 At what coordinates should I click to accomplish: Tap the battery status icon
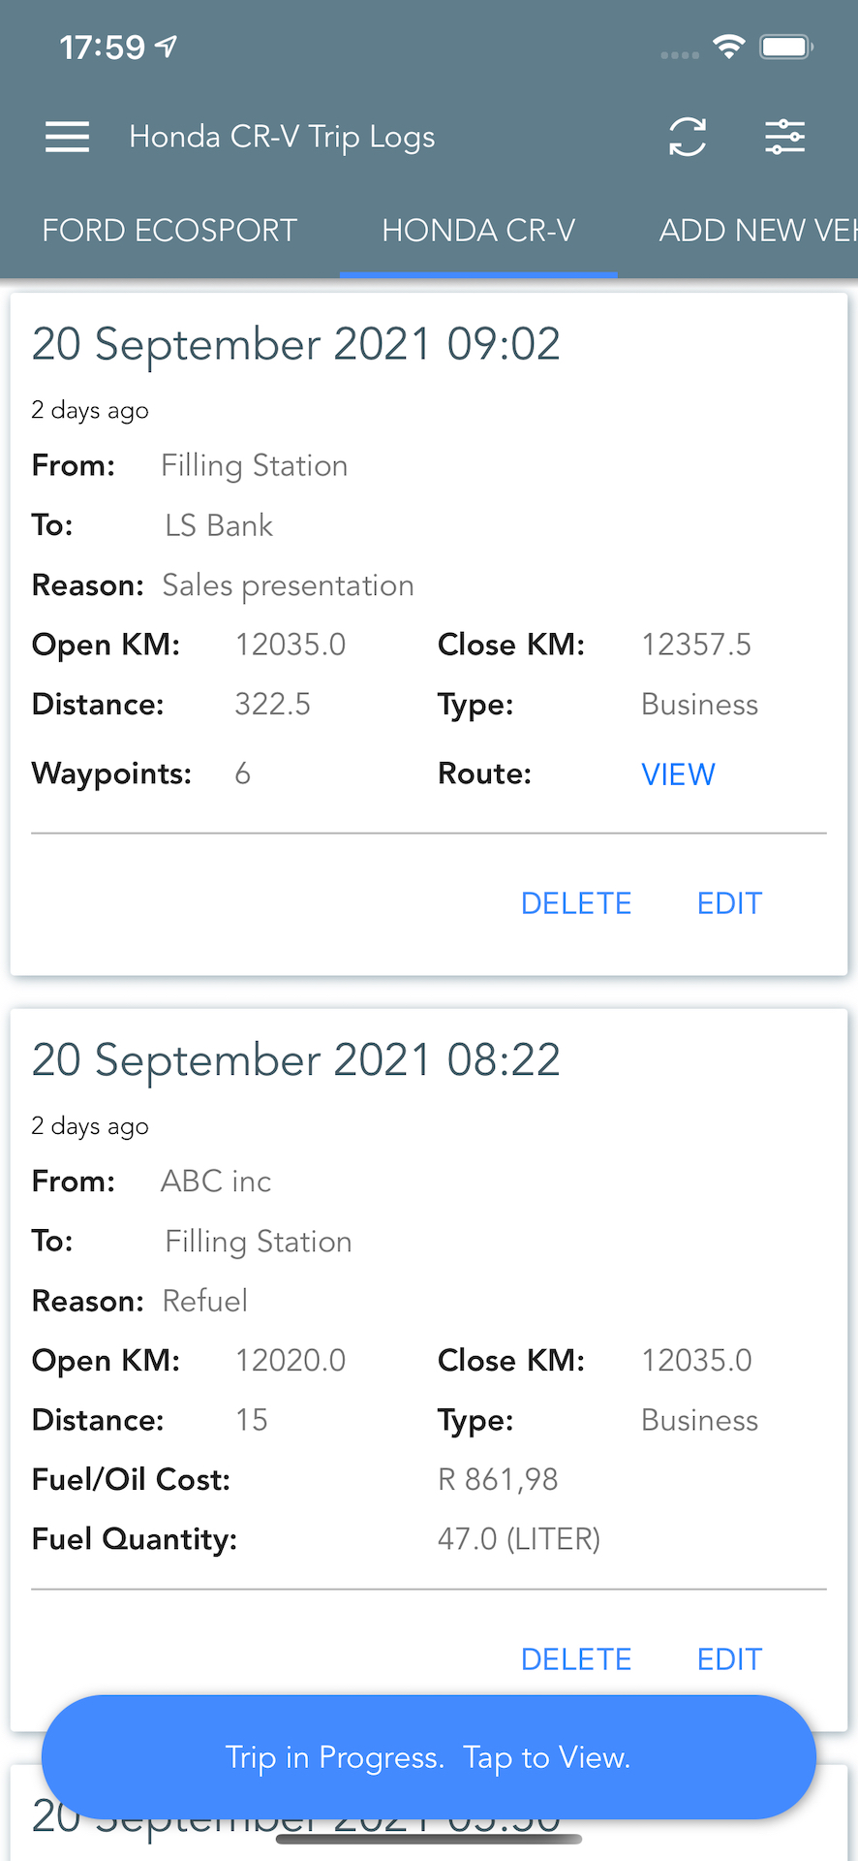[x=785, y=47]
